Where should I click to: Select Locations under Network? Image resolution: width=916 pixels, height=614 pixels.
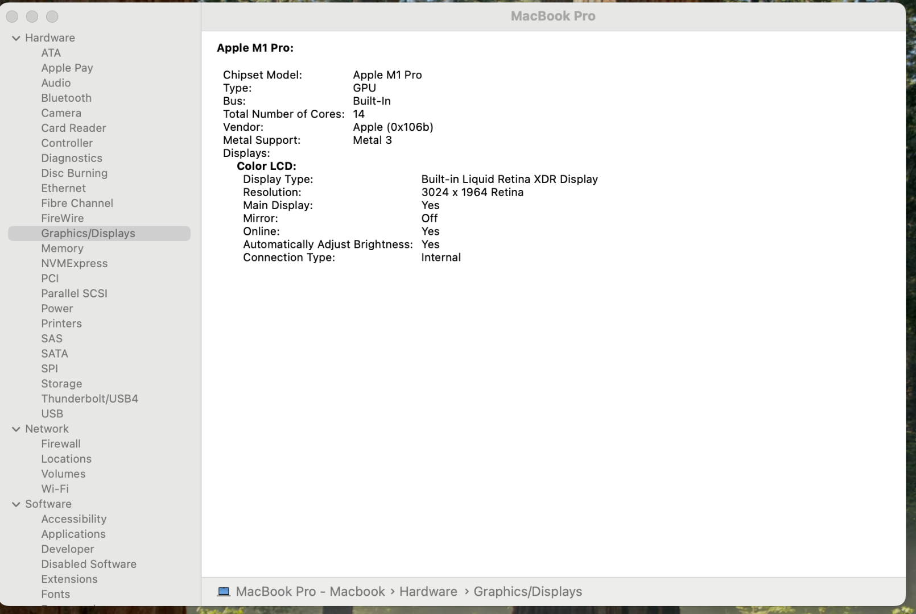click(x=66, y=459)
